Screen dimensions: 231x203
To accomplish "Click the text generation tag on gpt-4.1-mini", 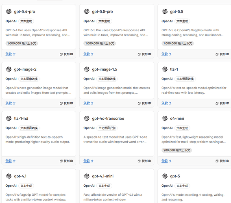I will click(x=104, y=186).
